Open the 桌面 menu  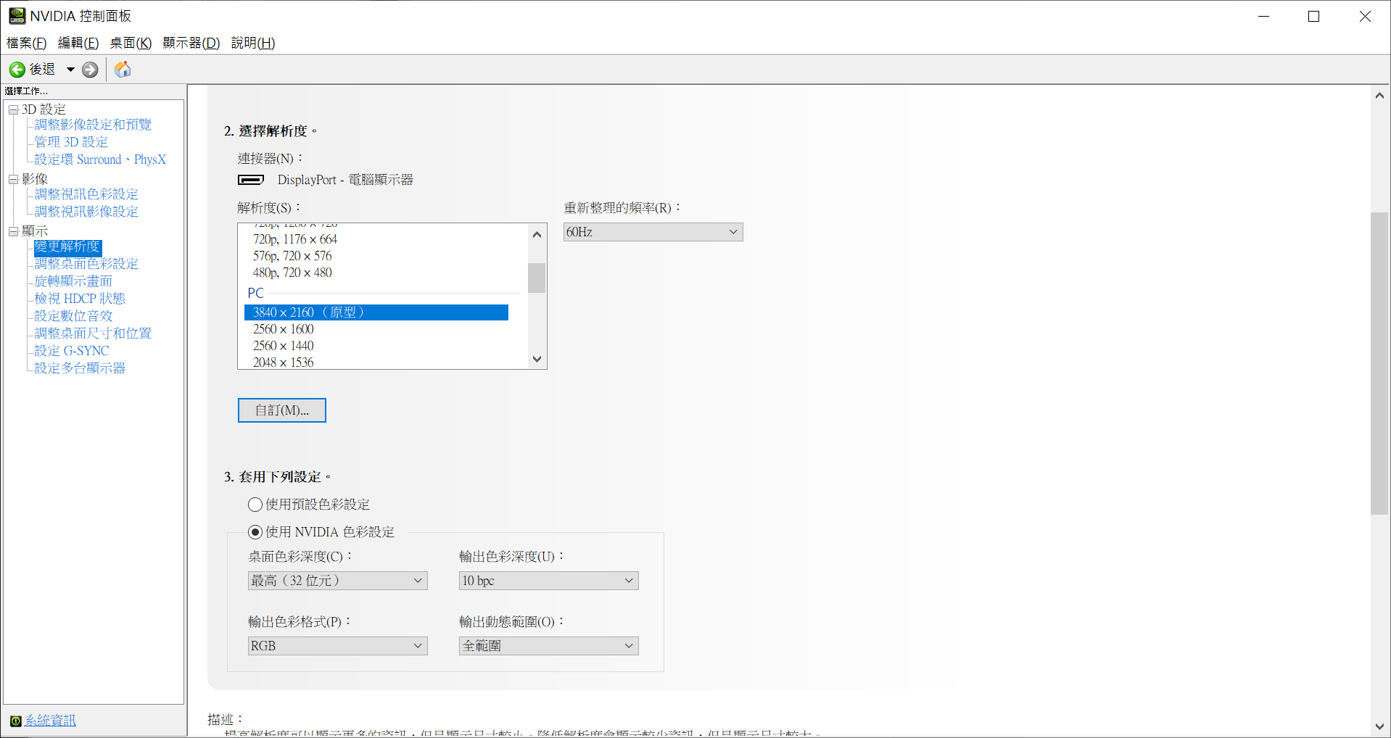click(x=131, y=43)
